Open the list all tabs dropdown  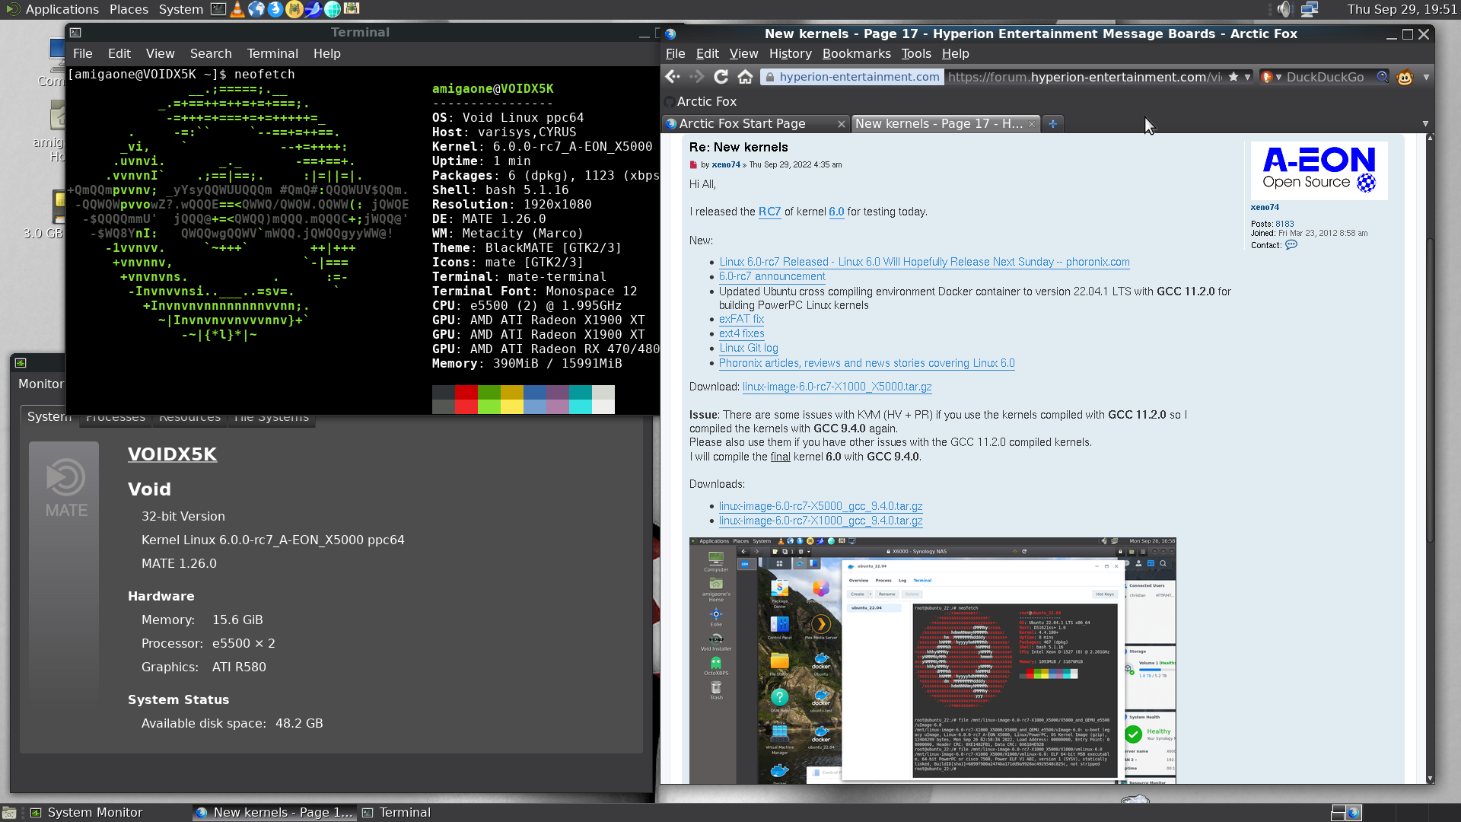[x=1425, y=124]
